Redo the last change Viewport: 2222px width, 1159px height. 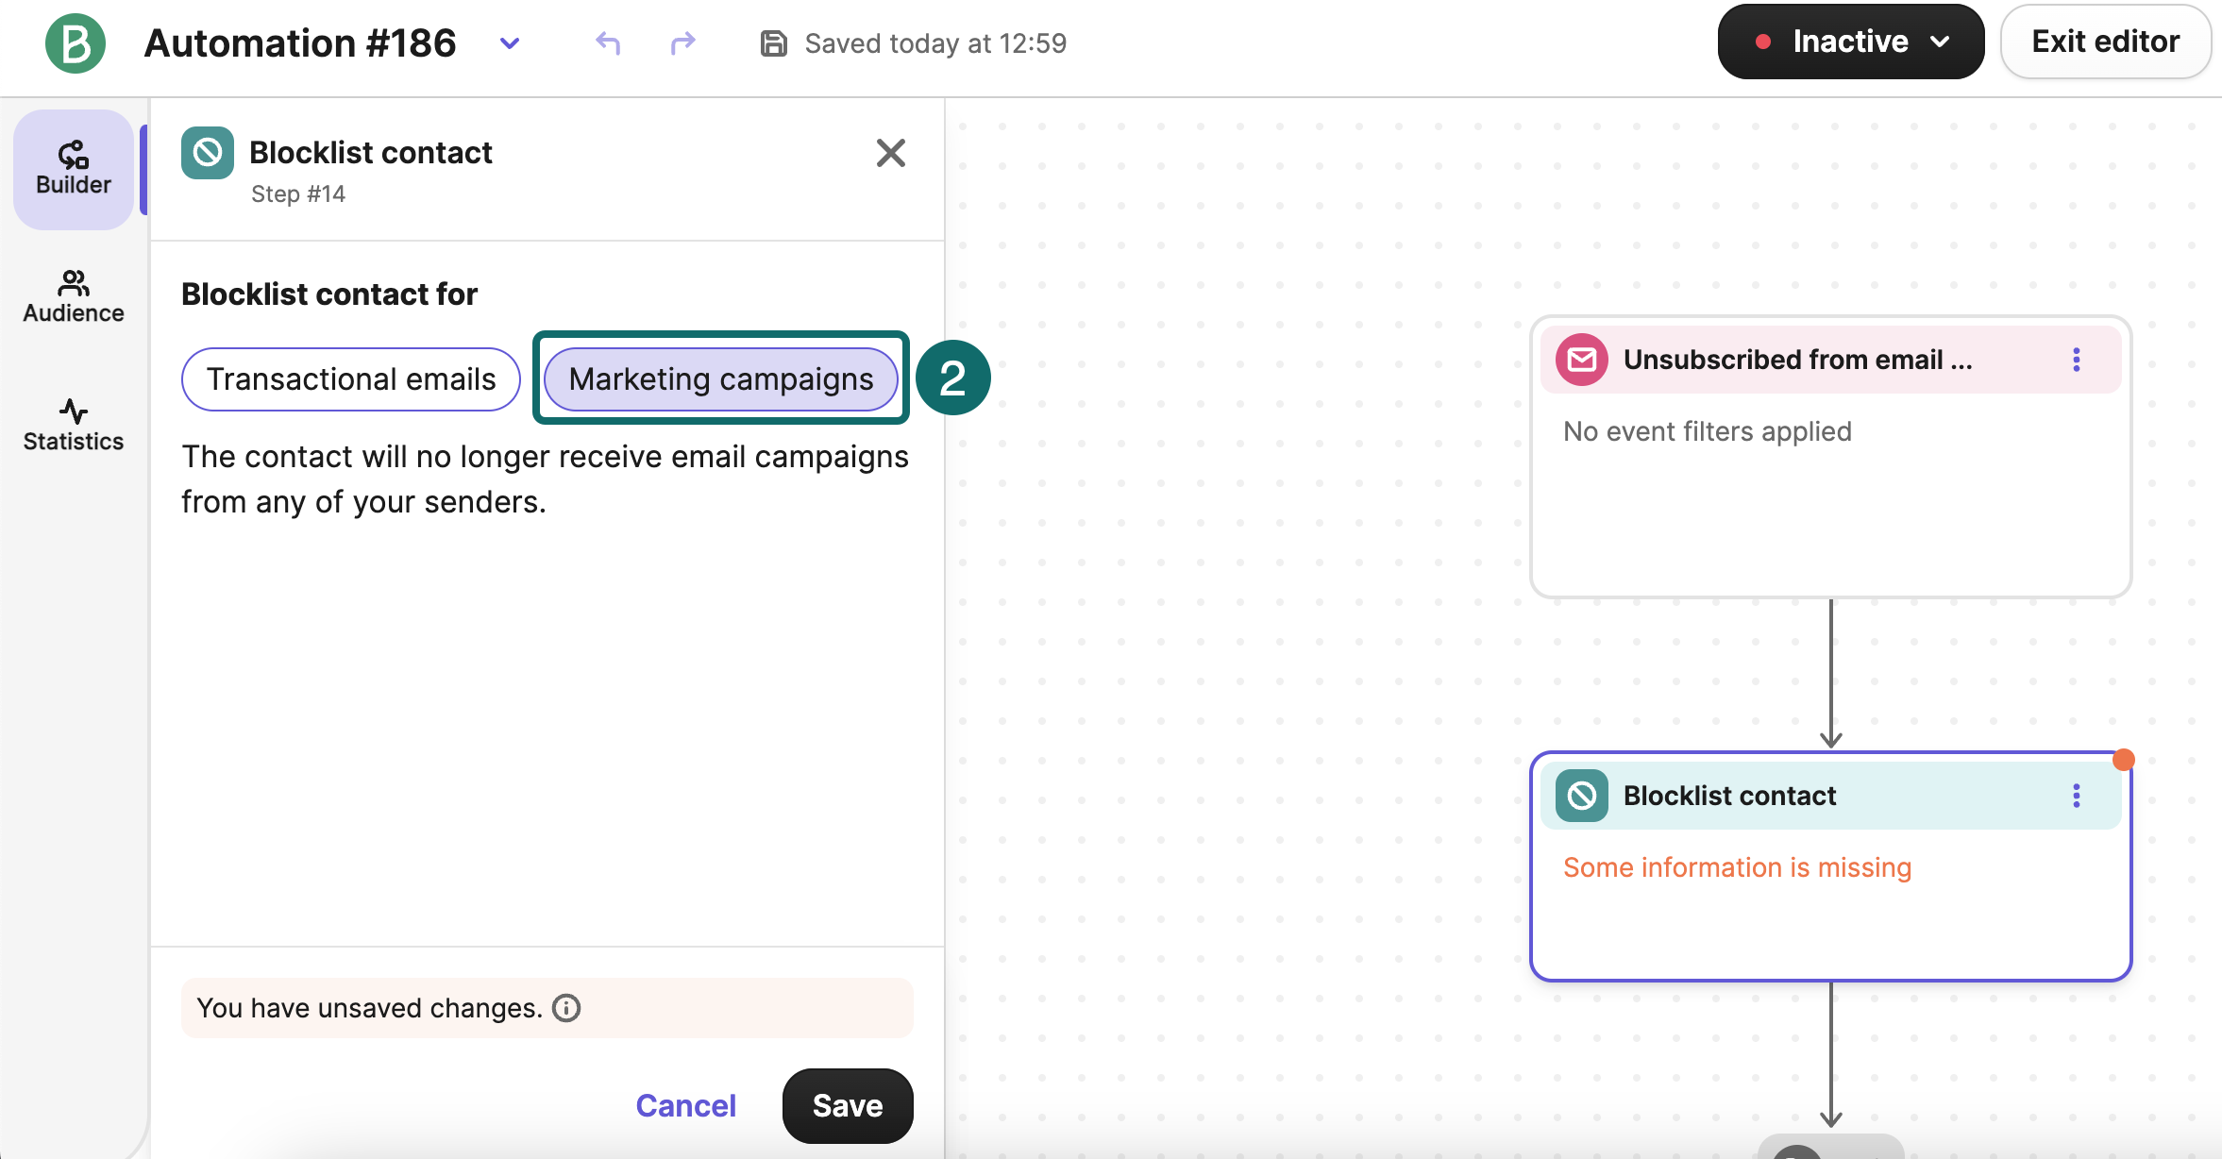[682, 43]
